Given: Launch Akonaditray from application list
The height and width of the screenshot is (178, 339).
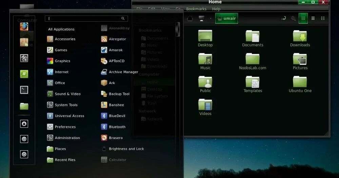Looking at the screenshot, I should point(115,28).
